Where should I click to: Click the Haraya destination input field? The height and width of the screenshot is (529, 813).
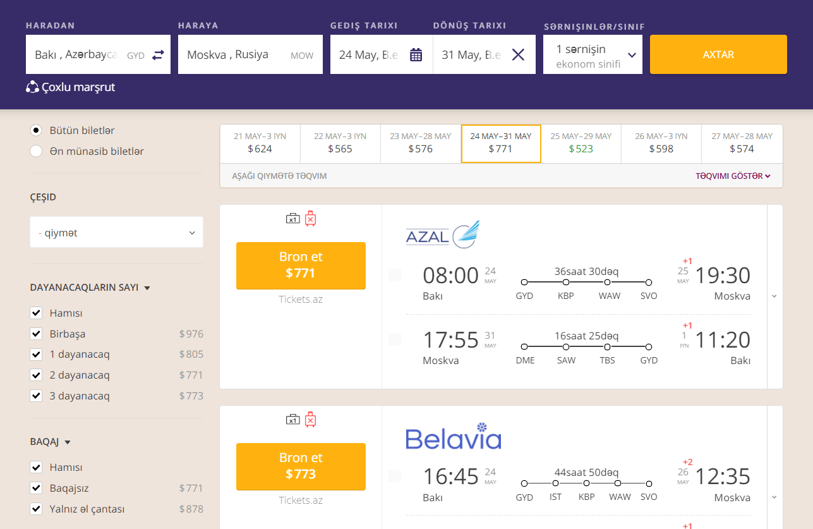(x=250, y=54)
